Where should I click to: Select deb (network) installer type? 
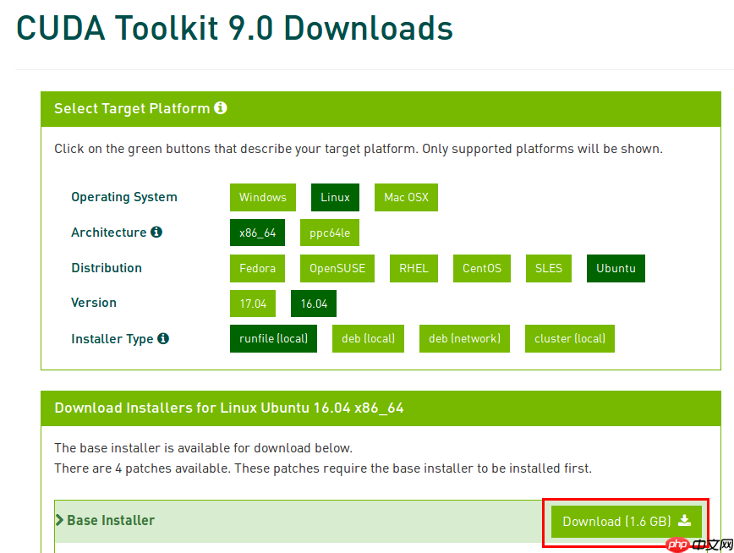point(464,338)
